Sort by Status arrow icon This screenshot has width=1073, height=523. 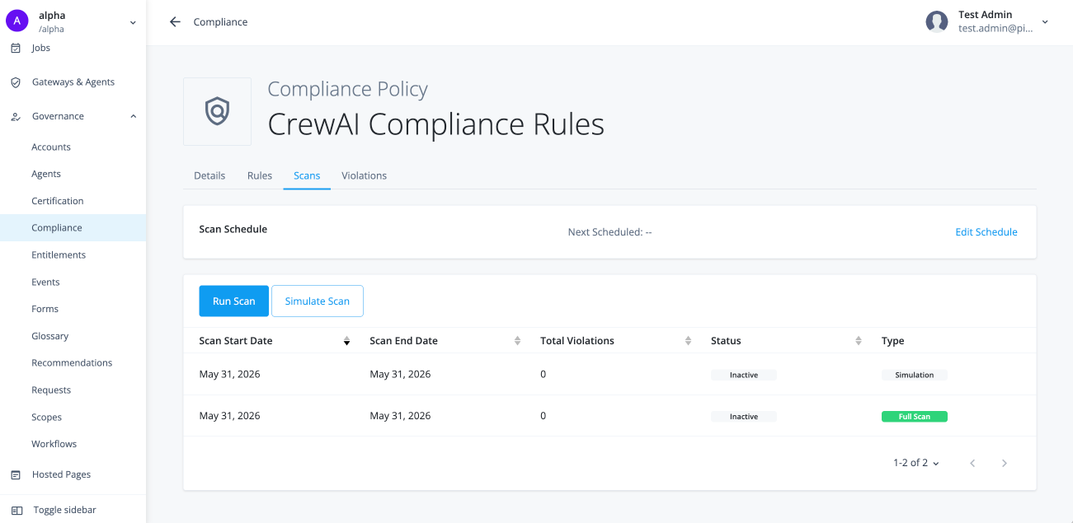(859, 341)
